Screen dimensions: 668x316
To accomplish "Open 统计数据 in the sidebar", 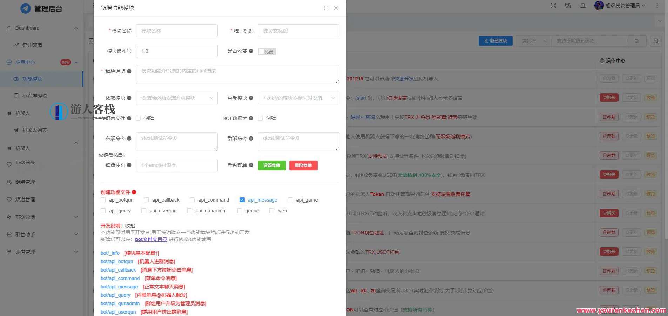I will coord(32,45).
